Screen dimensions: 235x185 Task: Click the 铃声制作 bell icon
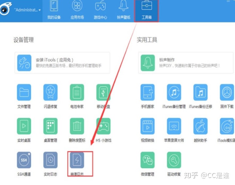tap(148, 63)
